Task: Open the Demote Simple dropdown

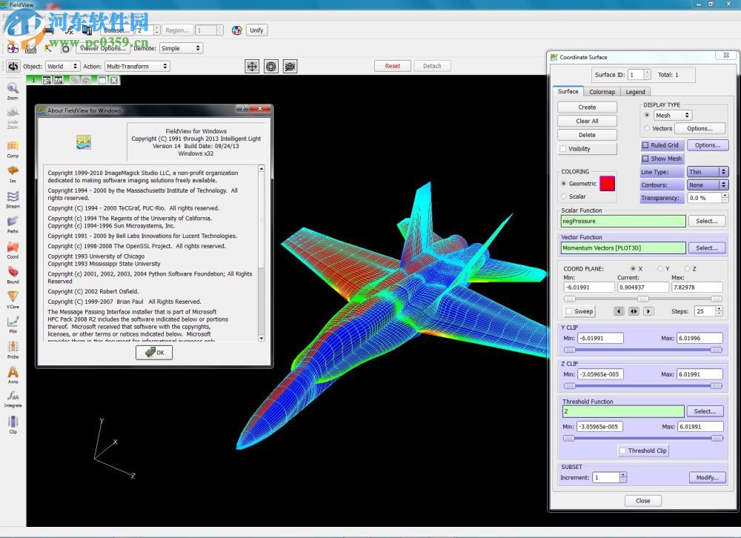Action: pyautogui.click(x=181, y=48)
